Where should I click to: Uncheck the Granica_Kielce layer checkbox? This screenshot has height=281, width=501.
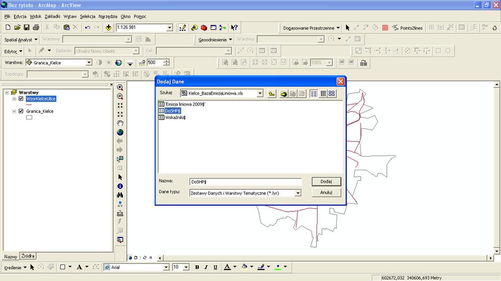pyautogui.click(x=21, y=111)
